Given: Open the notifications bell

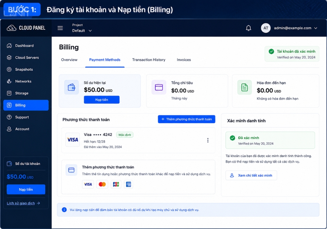Looking at the screenshot, I should tap(249, 28).
